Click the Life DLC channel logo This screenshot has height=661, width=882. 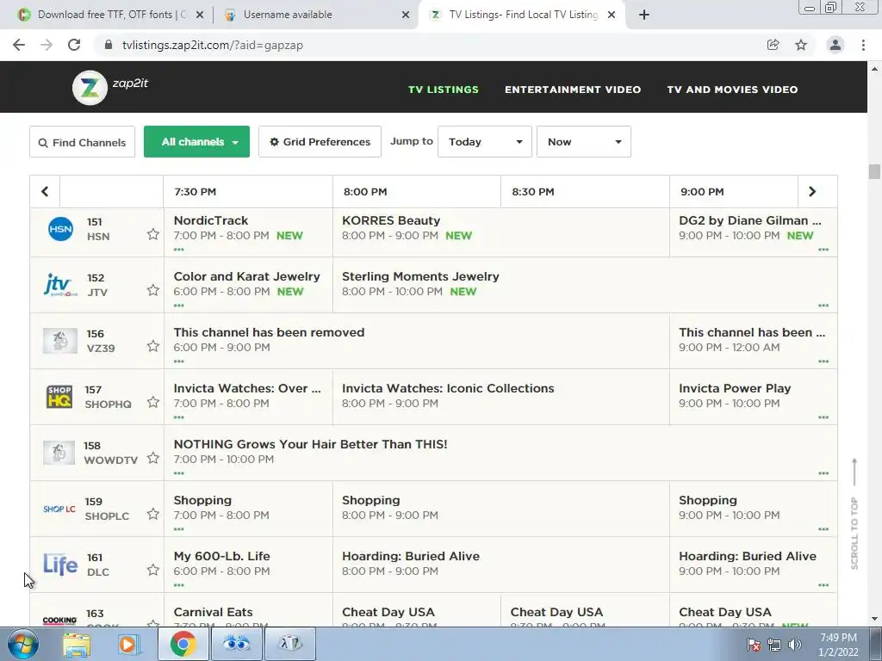click(60, 564)
